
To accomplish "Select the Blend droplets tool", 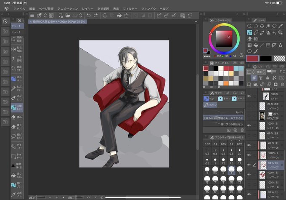I will point(256,39).
